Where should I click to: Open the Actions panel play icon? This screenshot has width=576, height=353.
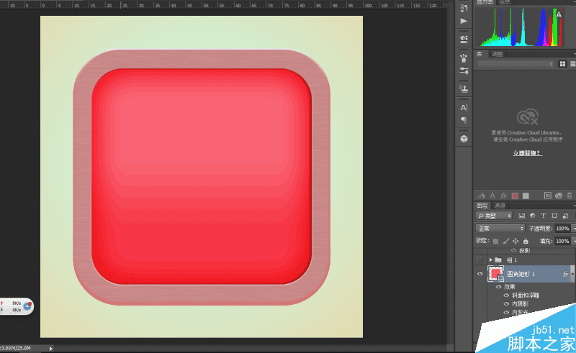464,21
